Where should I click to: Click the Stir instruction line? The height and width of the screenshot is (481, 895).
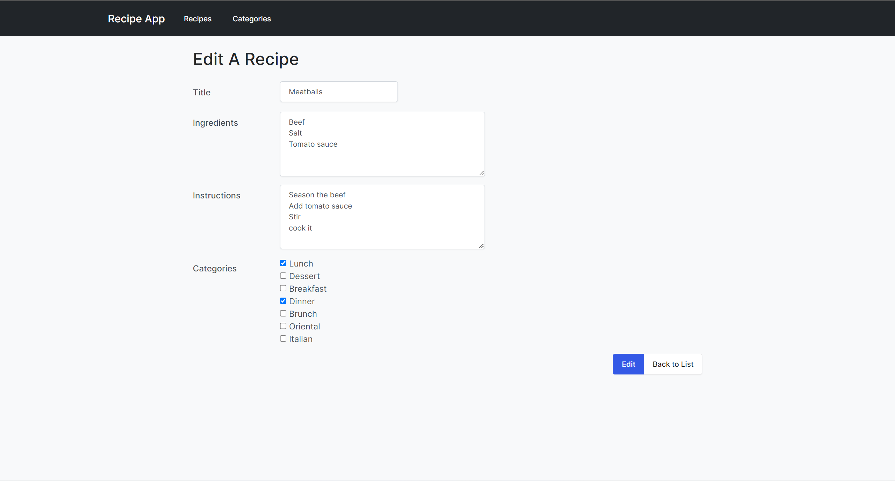coord(295,217)
